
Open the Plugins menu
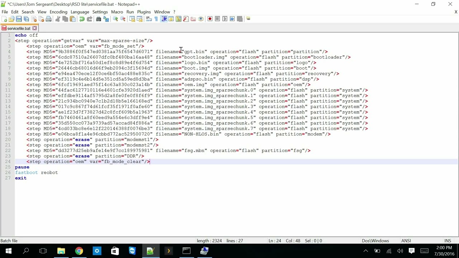(144, 12)
